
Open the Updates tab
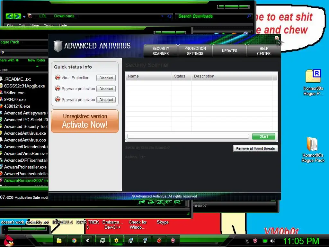[x=229, y=51]
